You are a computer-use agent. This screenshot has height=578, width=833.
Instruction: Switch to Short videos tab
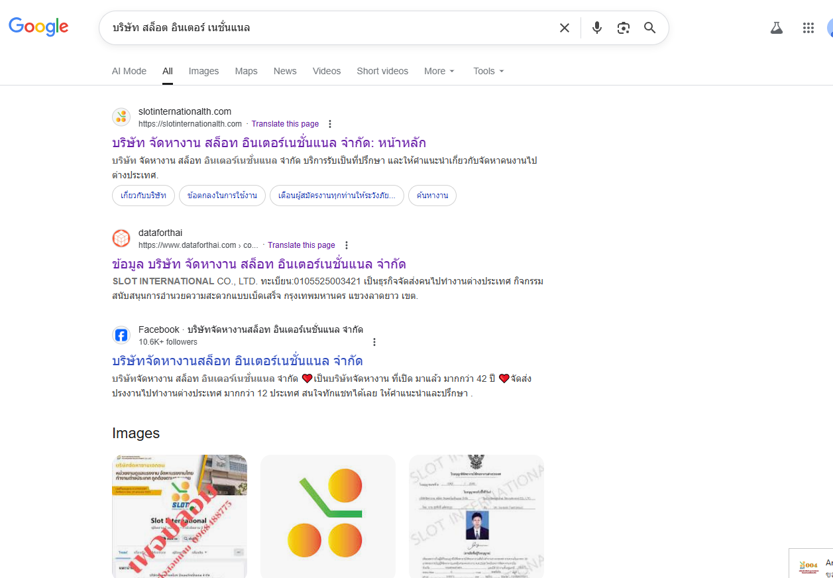(382, 71)
